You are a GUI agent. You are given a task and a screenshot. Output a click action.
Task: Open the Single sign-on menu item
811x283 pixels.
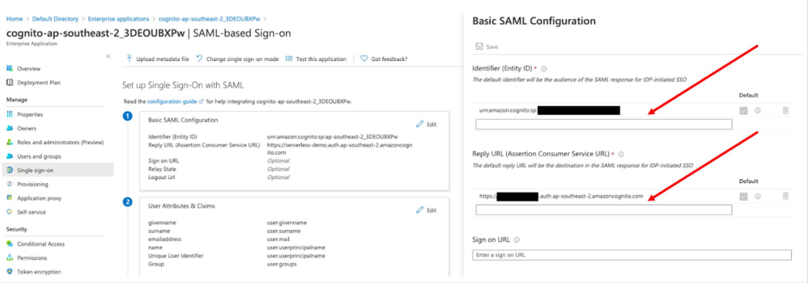click(x=35, y=170)
